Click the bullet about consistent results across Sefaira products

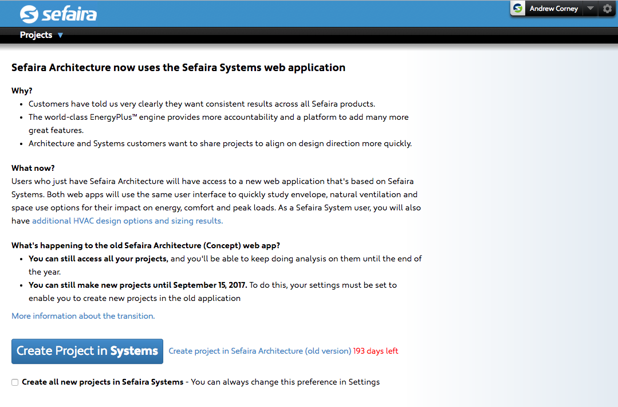(x=202, y=104)
